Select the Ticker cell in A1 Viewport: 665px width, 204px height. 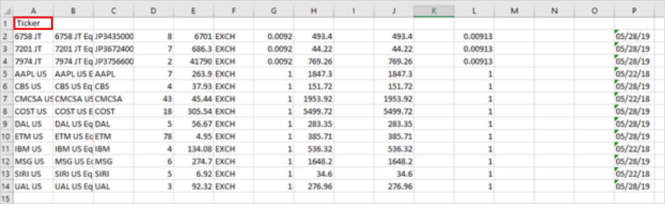(x=33, y=23)
